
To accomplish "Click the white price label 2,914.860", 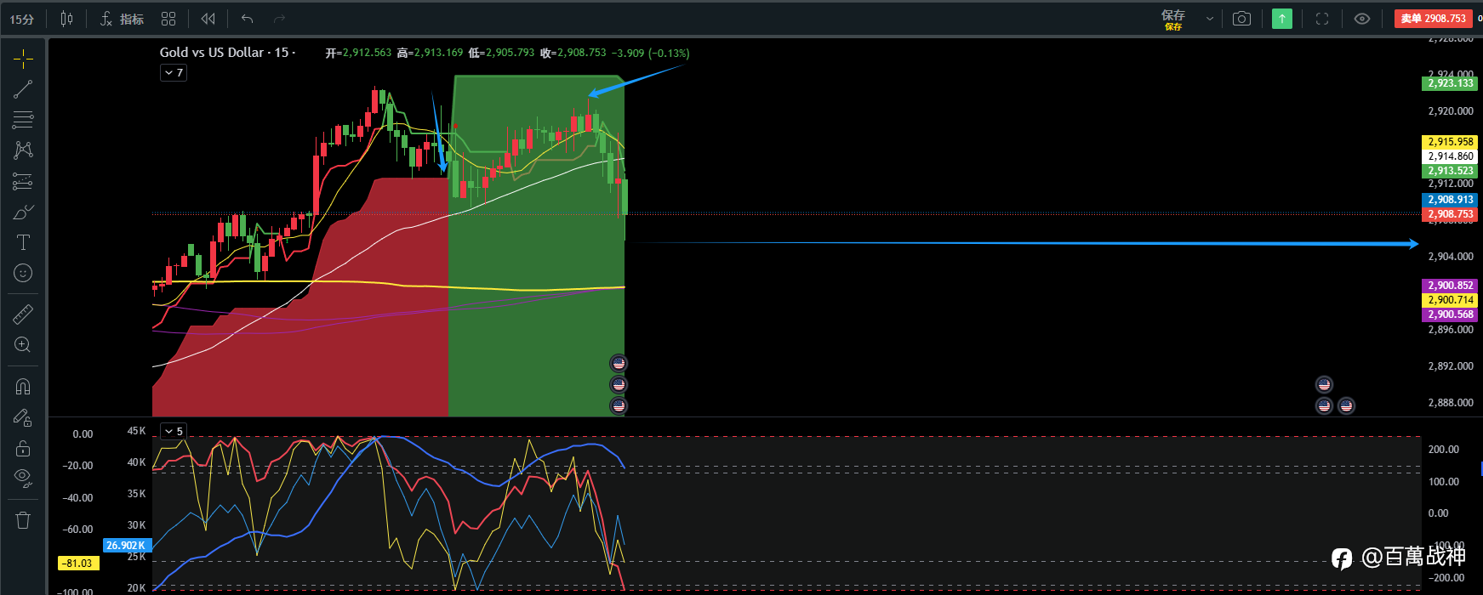I will (1450, 156).
